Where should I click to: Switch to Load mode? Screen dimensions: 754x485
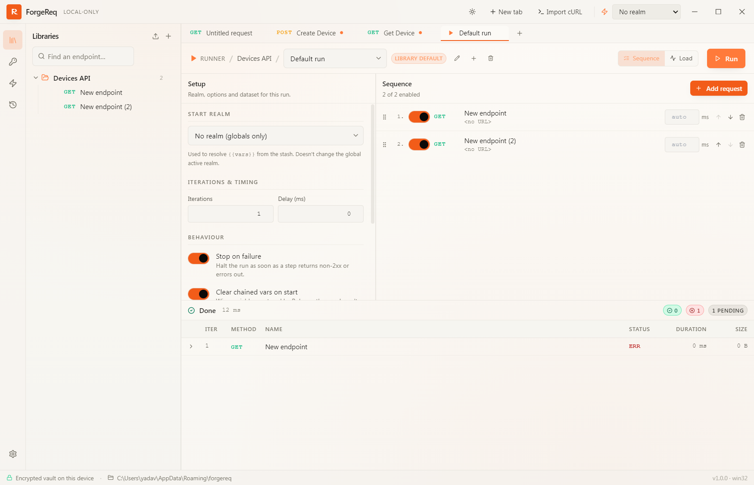(x=681, y=58)
